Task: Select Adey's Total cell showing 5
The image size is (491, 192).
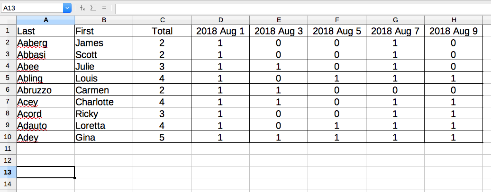Action: [x=162, y=137]
